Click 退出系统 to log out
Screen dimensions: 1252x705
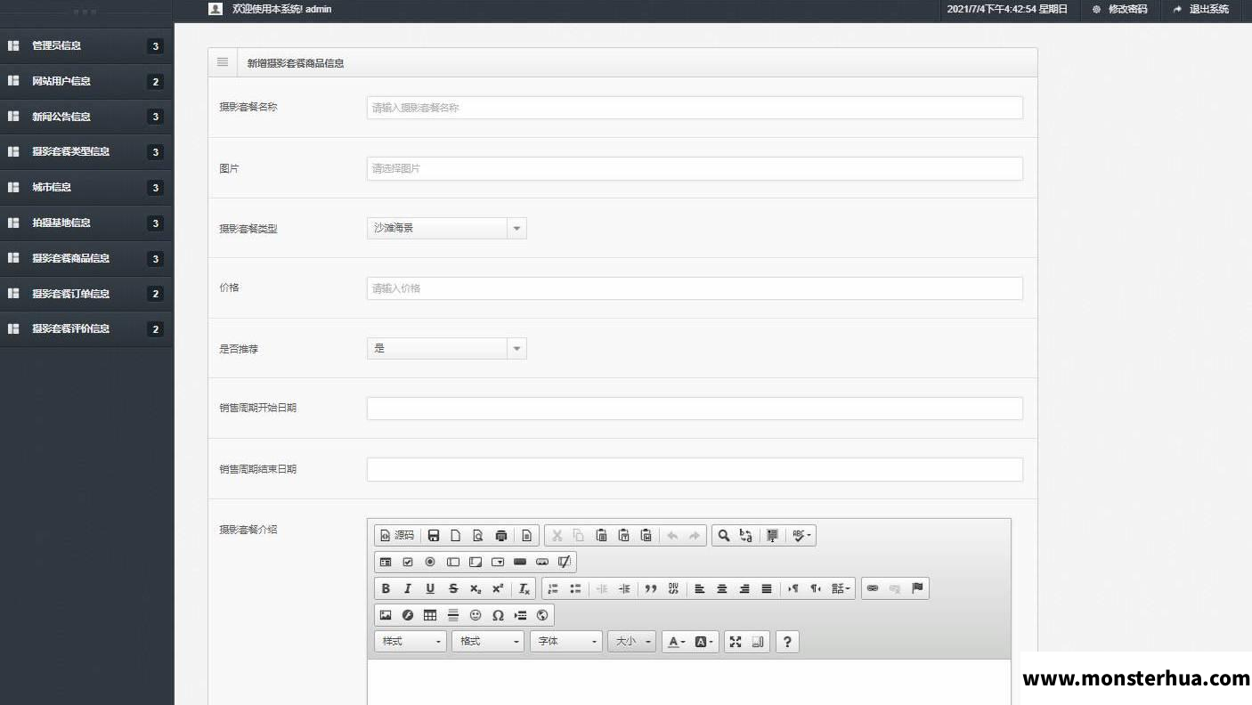(1201, 9)
